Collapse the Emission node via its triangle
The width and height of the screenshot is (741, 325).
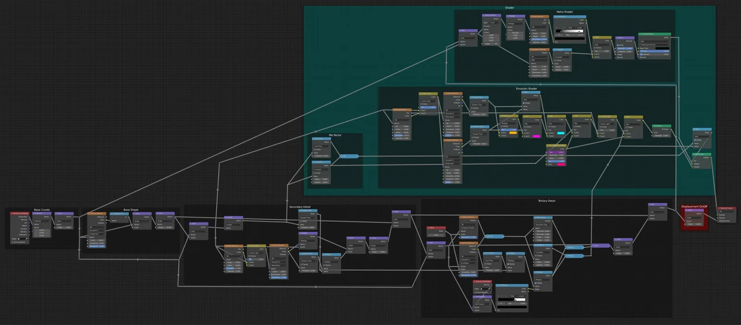pos(654,126)
